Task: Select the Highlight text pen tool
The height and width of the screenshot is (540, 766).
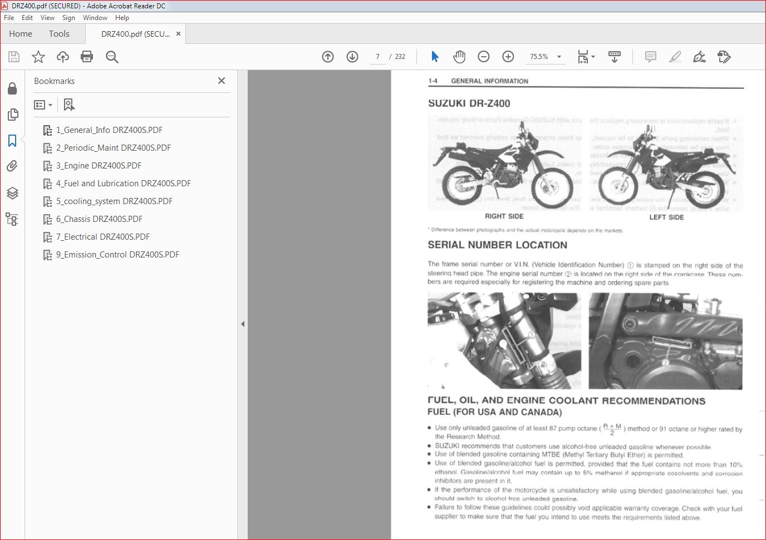Action: tap(675, 57)
